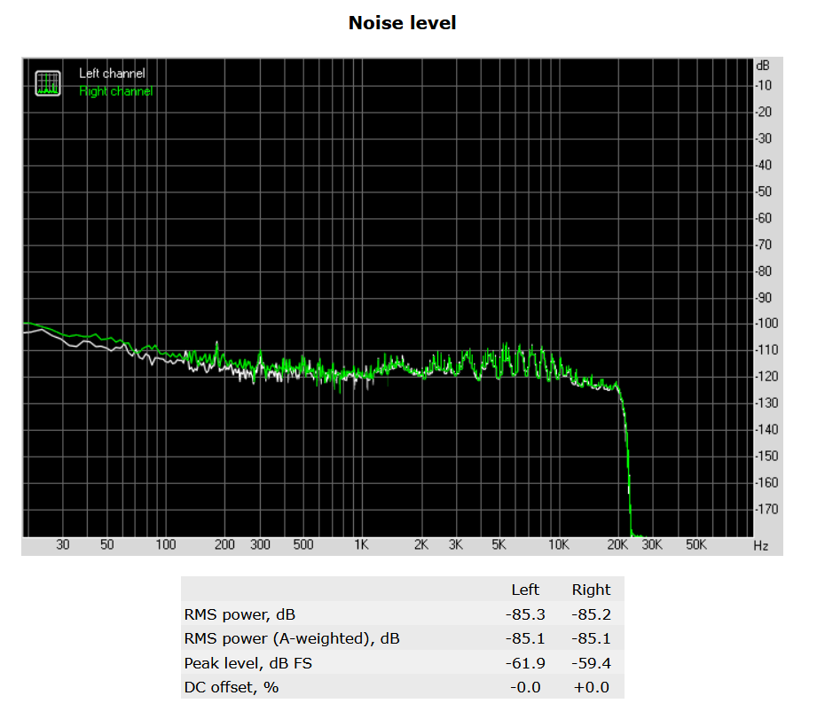Click the 'DC offset, %' row label
Screen dimensions: 817x719
(x=232, y=687)
